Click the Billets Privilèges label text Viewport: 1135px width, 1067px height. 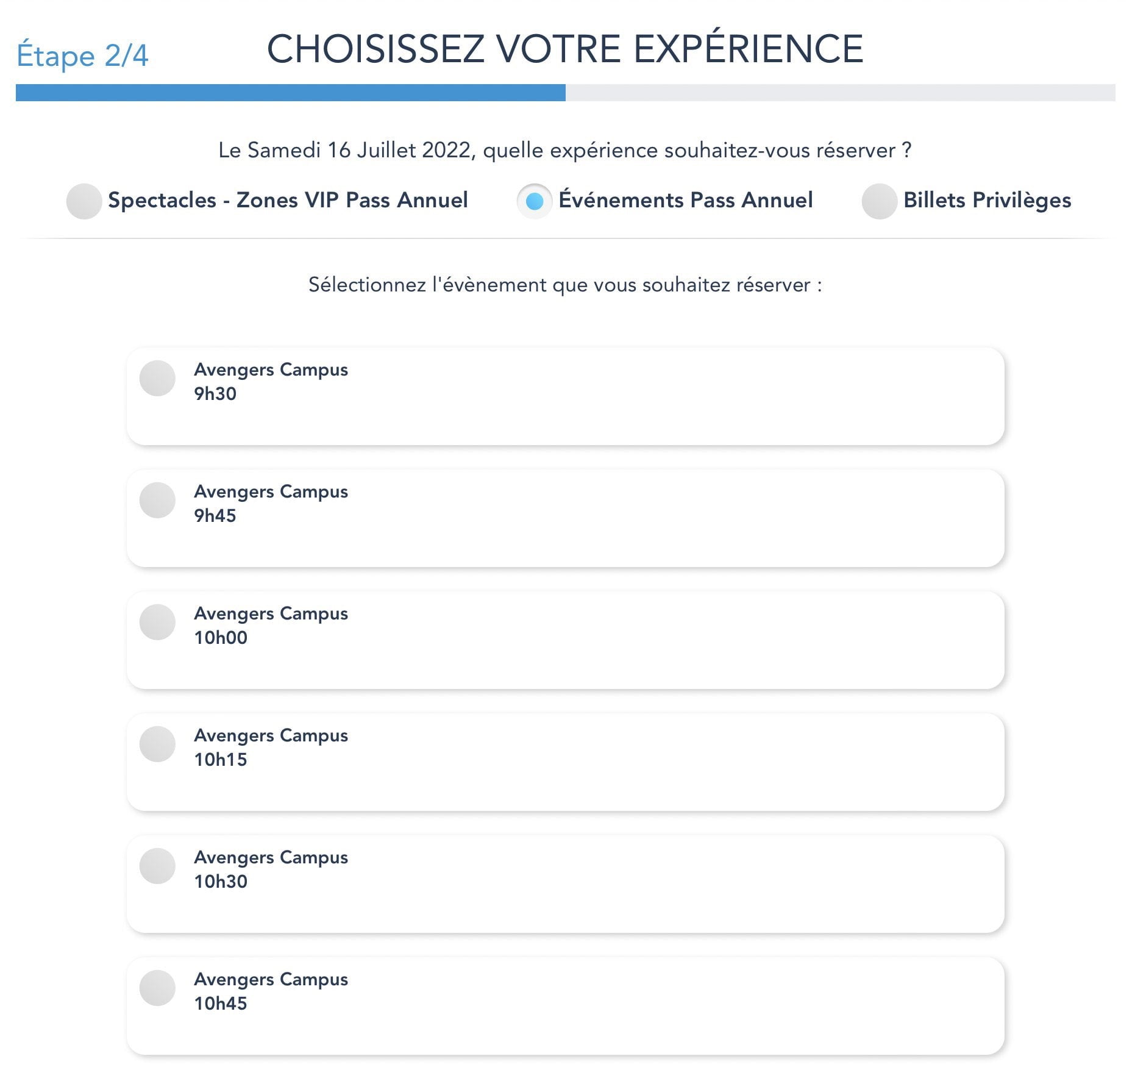pos(987,200)
